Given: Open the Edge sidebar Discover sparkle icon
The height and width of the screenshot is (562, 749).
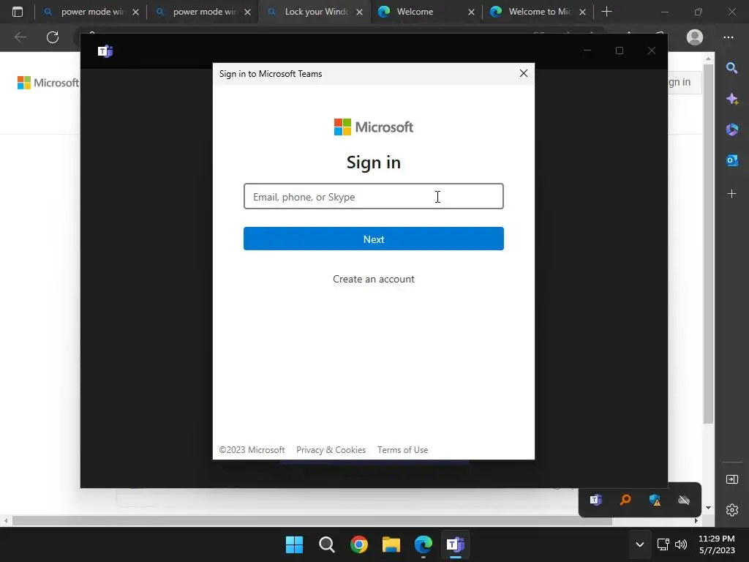Looking at the screenshot, I should pos(731,99).
